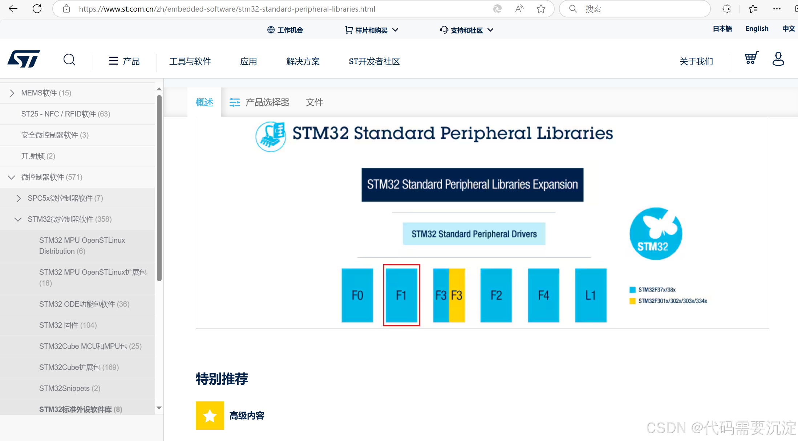The image size is (798, 441).
Task: Open the 样片和购买 dropdown
Action: (x=372, y=30)
